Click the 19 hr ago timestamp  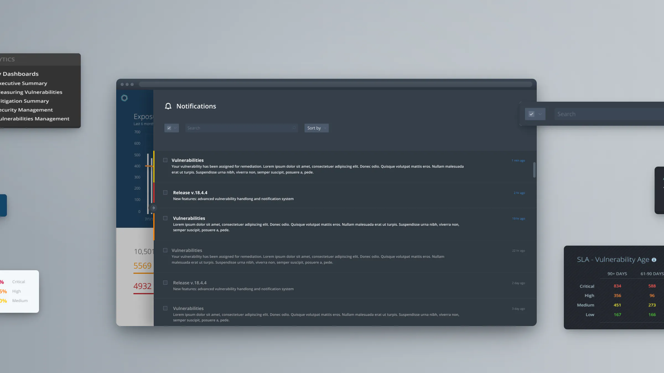coord(518,219)
